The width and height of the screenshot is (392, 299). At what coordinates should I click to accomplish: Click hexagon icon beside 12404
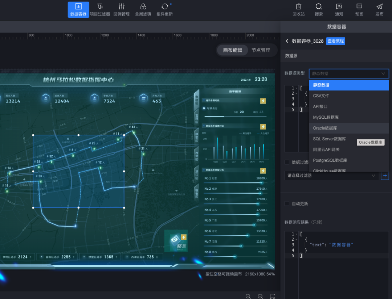click(x=45, y=98)
